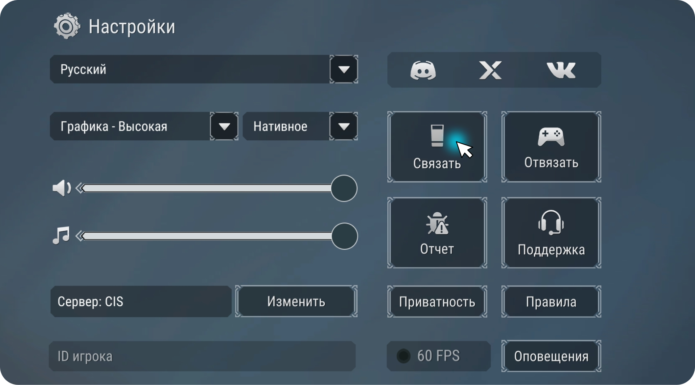The image size is (695, 385).
Task: Open the Discord community link
Action: point(423,70)
